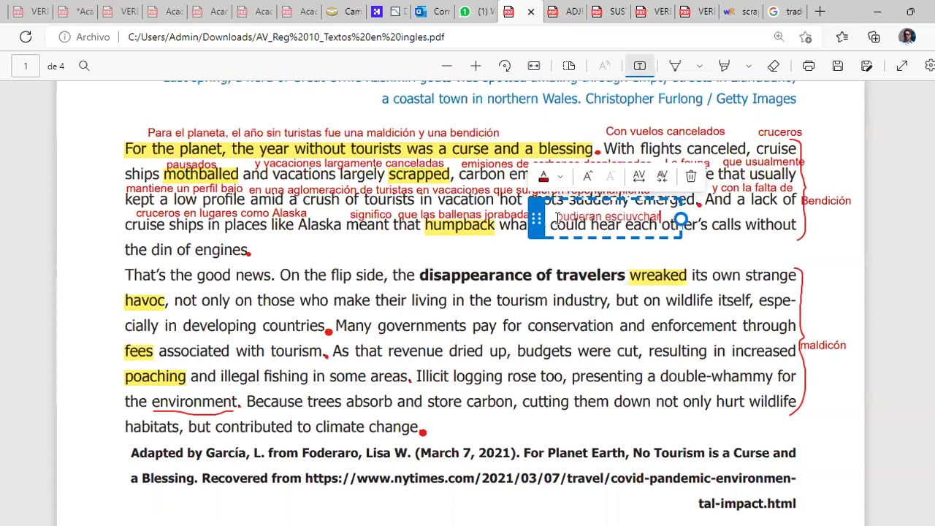Image resolution: width=935 pixels, height=526 pixels.
Task: Click the Read aloud icon
Action: [x=604, y=66]
